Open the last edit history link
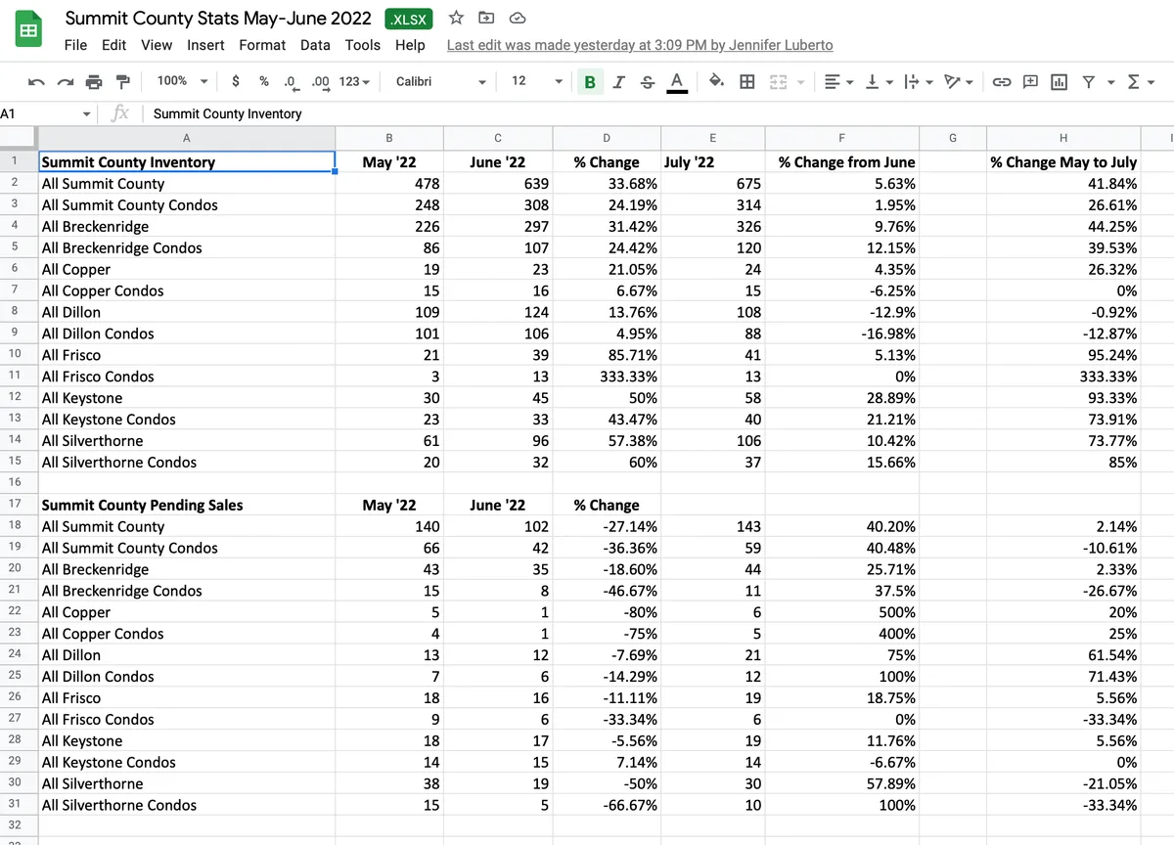Viewport: 1174px width, 845px height. [x=640, y=45]
